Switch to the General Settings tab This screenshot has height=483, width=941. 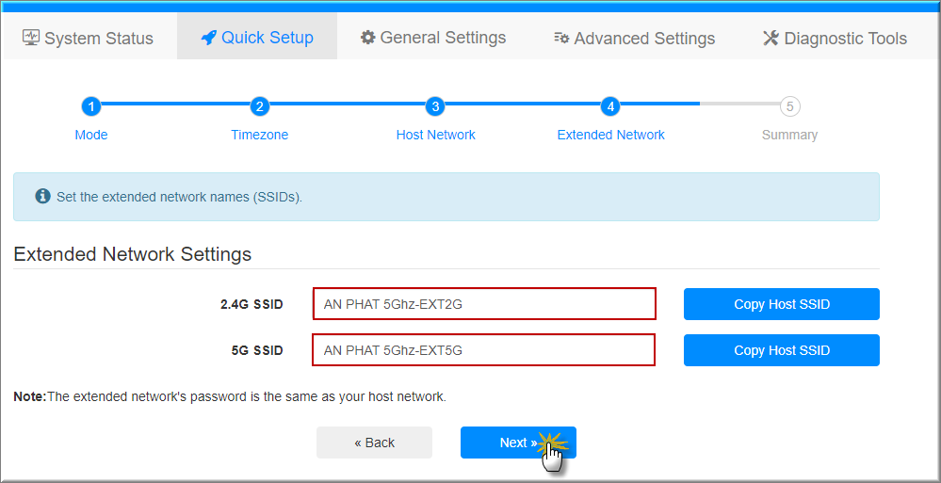(x=433, y=38)
